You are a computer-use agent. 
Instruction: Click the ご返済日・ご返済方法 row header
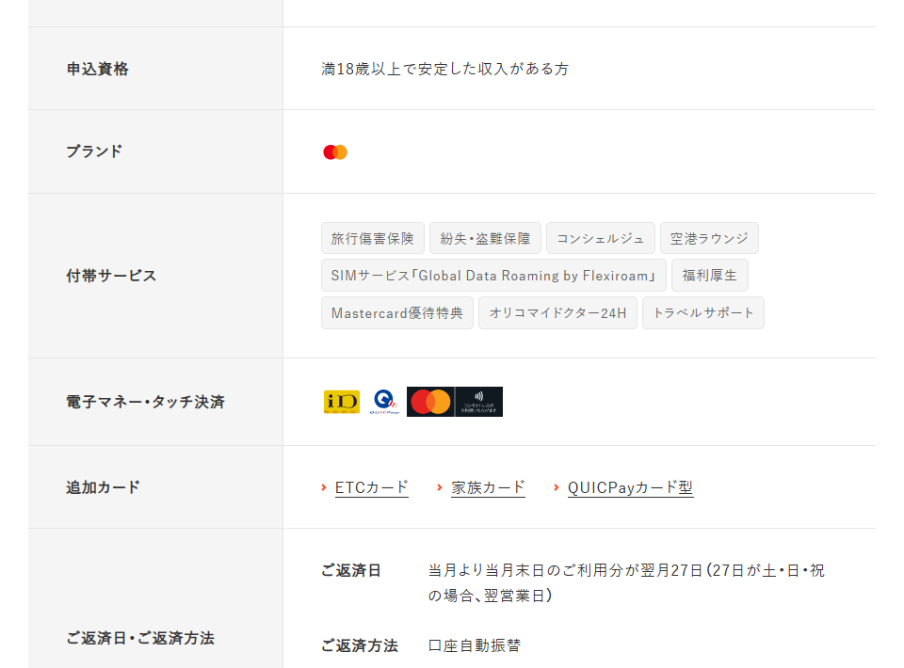(155, 599)
